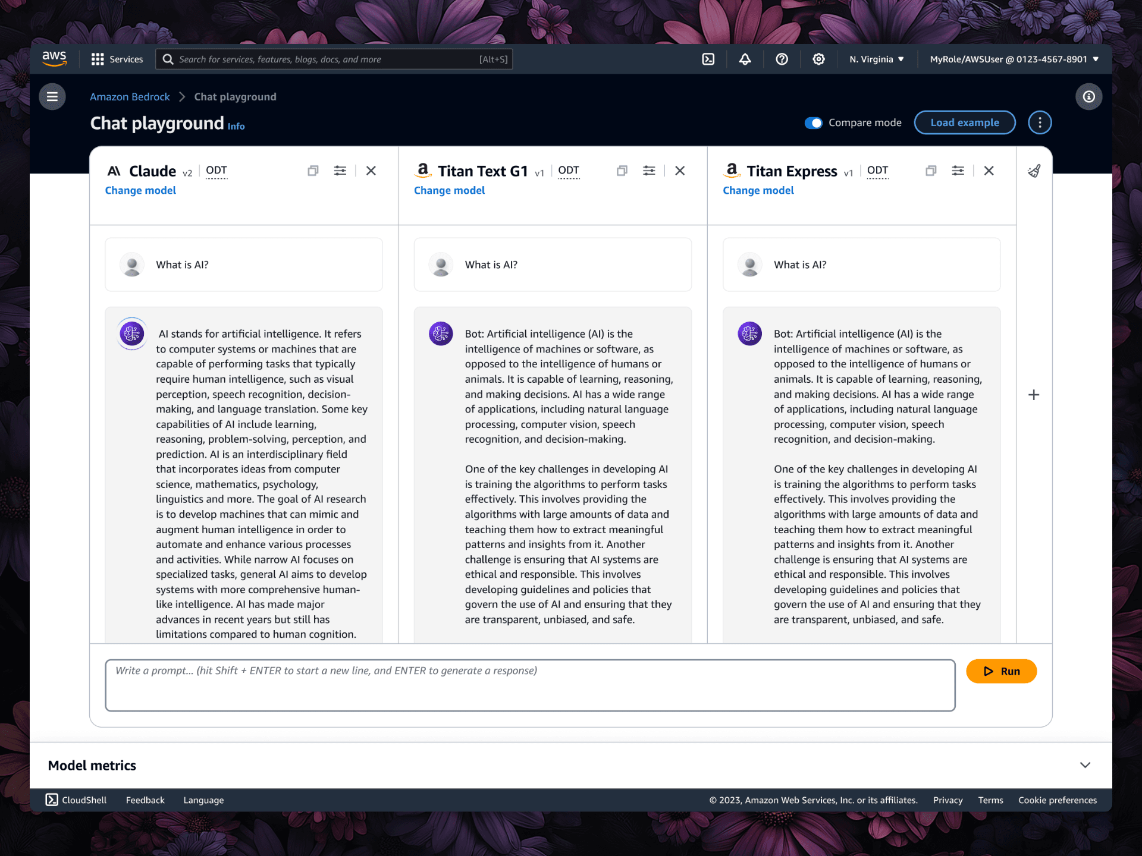
Task: Click the Run button
Action: [x=1001, y=671]
